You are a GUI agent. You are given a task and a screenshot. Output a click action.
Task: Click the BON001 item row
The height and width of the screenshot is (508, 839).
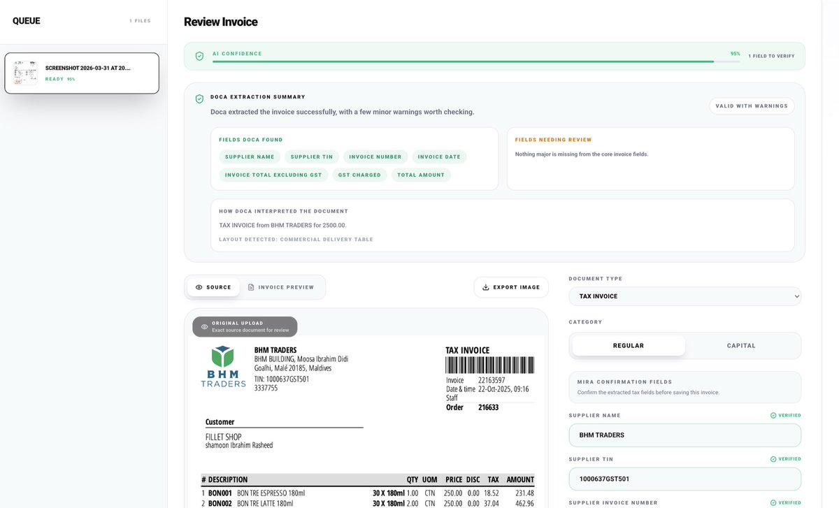click(x=368, y=493)
